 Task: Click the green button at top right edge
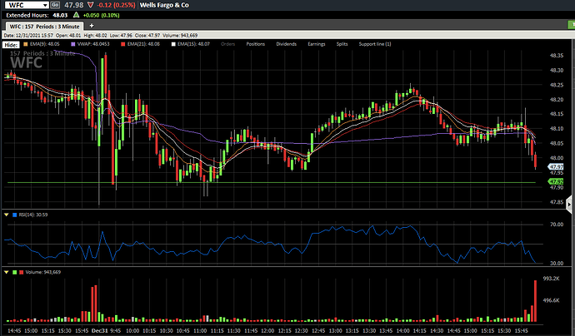572,24
